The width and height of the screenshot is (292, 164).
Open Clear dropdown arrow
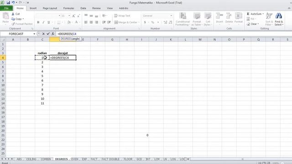point(258,24)
